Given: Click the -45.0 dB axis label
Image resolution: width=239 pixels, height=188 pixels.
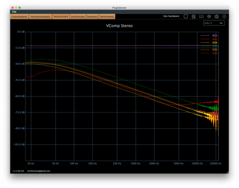Looking at the screenshot, I should point(20,80).
